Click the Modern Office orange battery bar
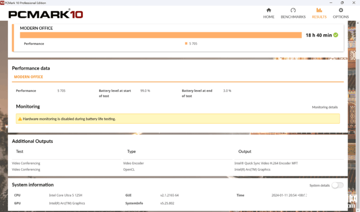 161,35
